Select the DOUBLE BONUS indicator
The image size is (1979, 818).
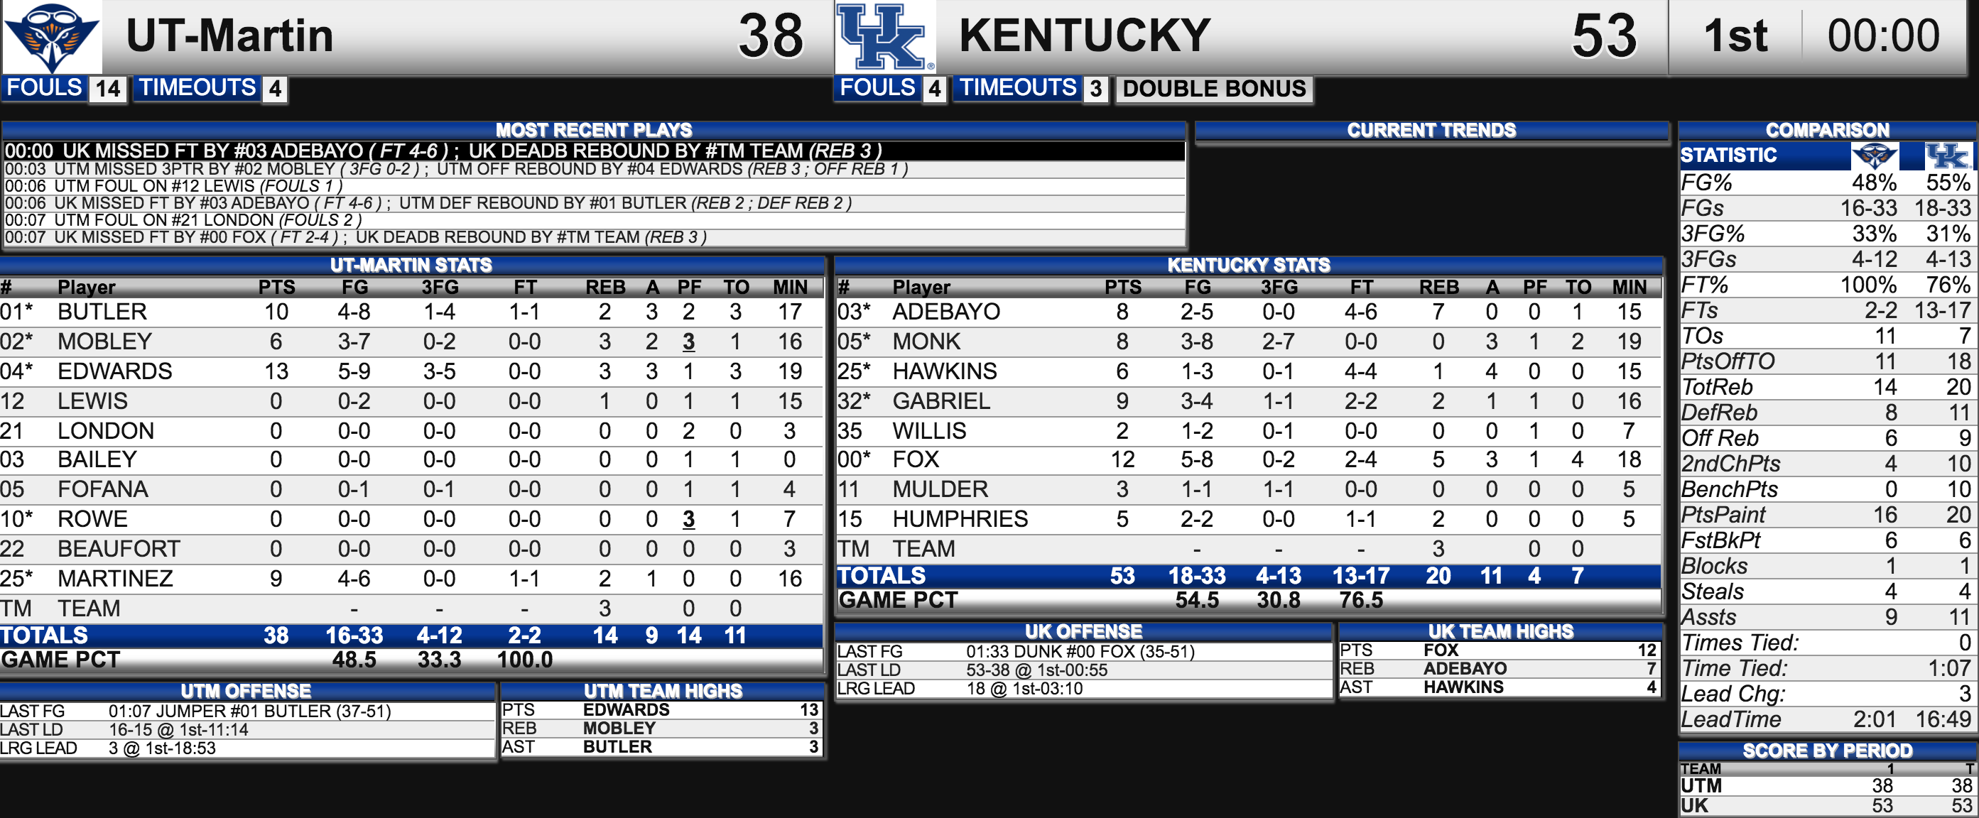[x=1214, y=89]
